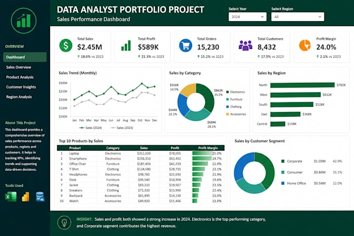Viewport: 354px width, 236px height.
Task: Click the Power BI icon under Tools Used
Action: coord(26,196)
